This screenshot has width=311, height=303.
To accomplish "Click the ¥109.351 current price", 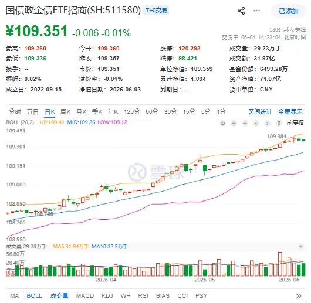I will coord(37,31).
